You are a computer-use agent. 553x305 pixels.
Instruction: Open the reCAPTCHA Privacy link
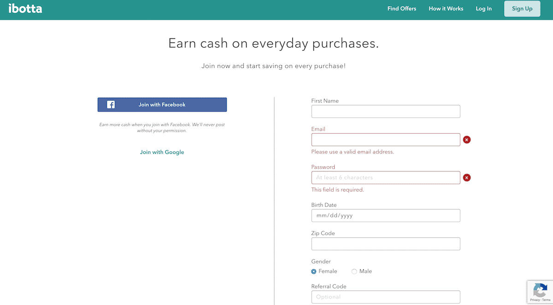[535, 300]
